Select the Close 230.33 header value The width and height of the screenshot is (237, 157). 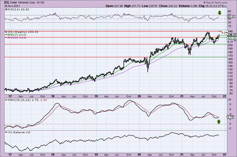pos(168,6)
